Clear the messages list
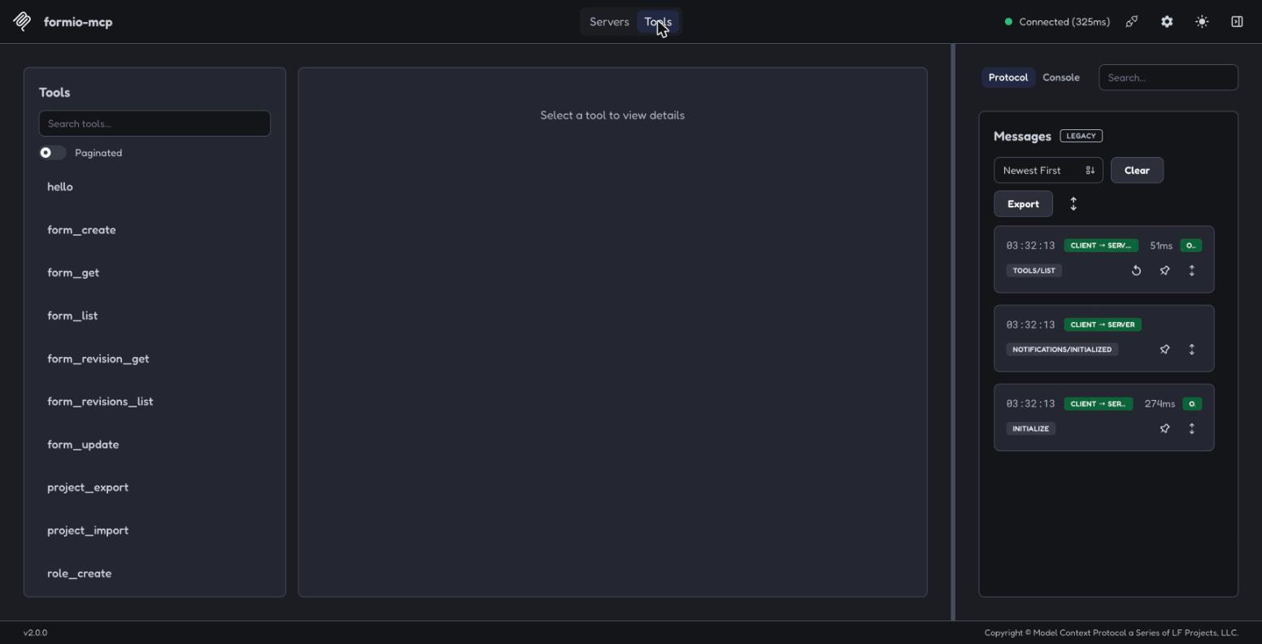The height and width of the screenshot is (644, 1262). pos(1137,170)
